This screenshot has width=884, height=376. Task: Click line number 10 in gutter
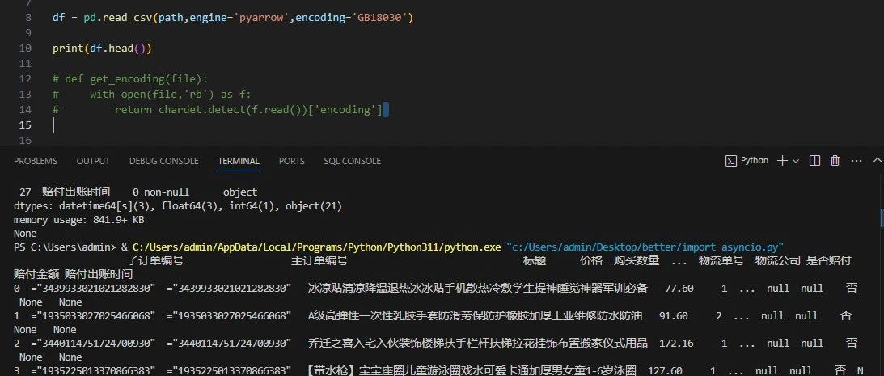click(x=25, y=48)
